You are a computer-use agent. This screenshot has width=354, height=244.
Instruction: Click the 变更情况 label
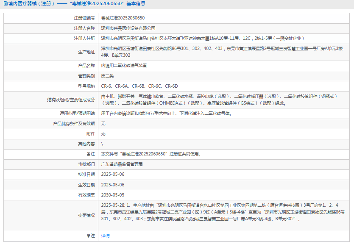pos(86,216)
